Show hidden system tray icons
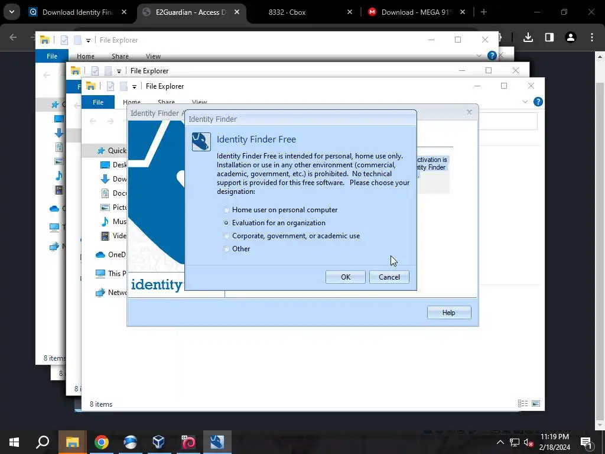This screenshot has height=454, width=605. pyautogui.click(x=500, y=442)
